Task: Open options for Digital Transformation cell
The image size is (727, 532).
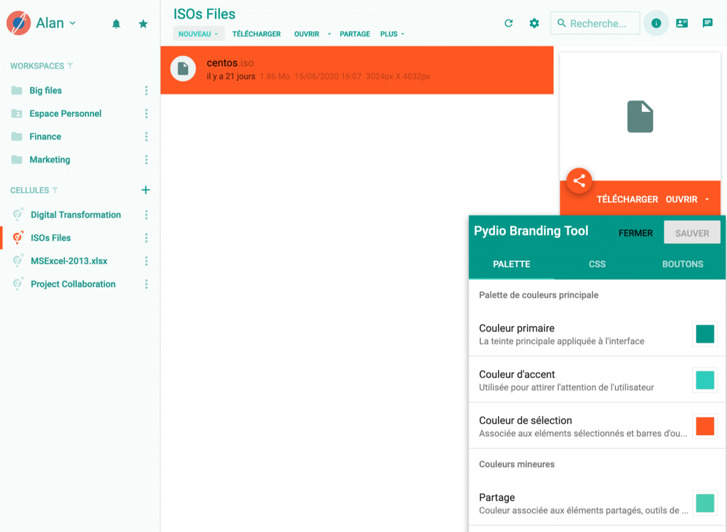Action: 146,215
